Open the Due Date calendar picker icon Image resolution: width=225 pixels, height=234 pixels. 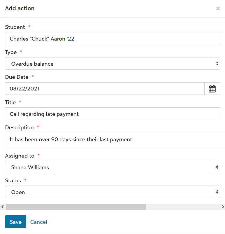click(212, 89)
